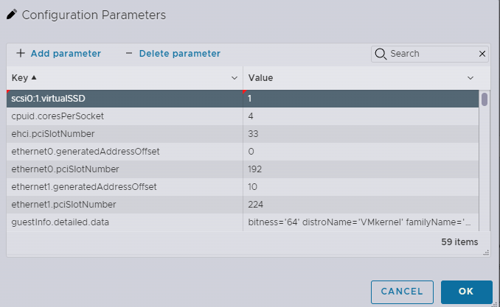Select the cpuid.coresPerSocket row

125,116
